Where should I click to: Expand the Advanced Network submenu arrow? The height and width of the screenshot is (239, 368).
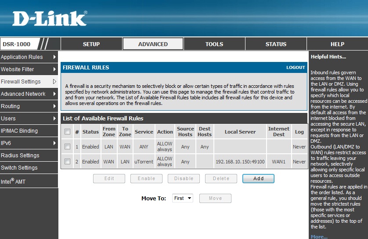coord(54,94)
